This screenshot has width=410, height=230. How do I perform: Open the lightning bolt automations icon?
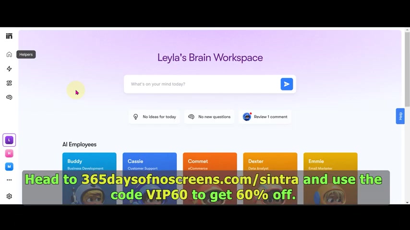click(x=9, y=69)
